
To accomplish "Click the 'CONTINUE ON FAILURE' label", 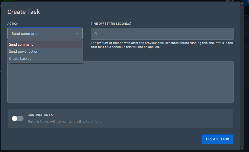I will coord(45,115).
